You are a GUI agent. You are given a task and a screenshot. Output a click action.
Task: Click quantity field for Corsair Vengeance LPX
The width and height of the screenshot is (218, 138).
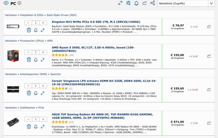tap(36, 86)
